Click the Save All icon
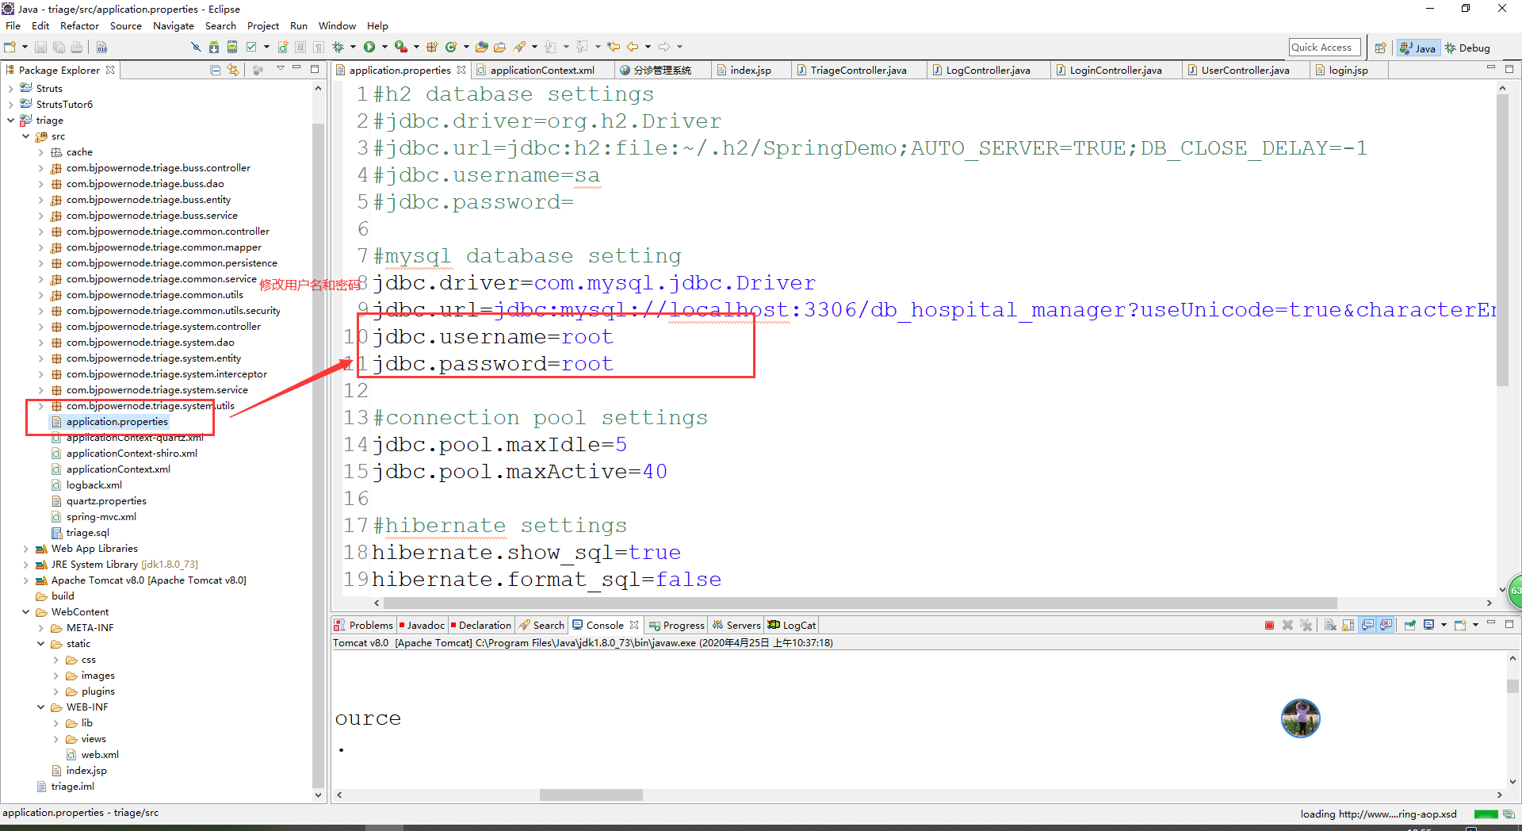The height and width of the screenshot is (831, 1522). pos(59,47)
